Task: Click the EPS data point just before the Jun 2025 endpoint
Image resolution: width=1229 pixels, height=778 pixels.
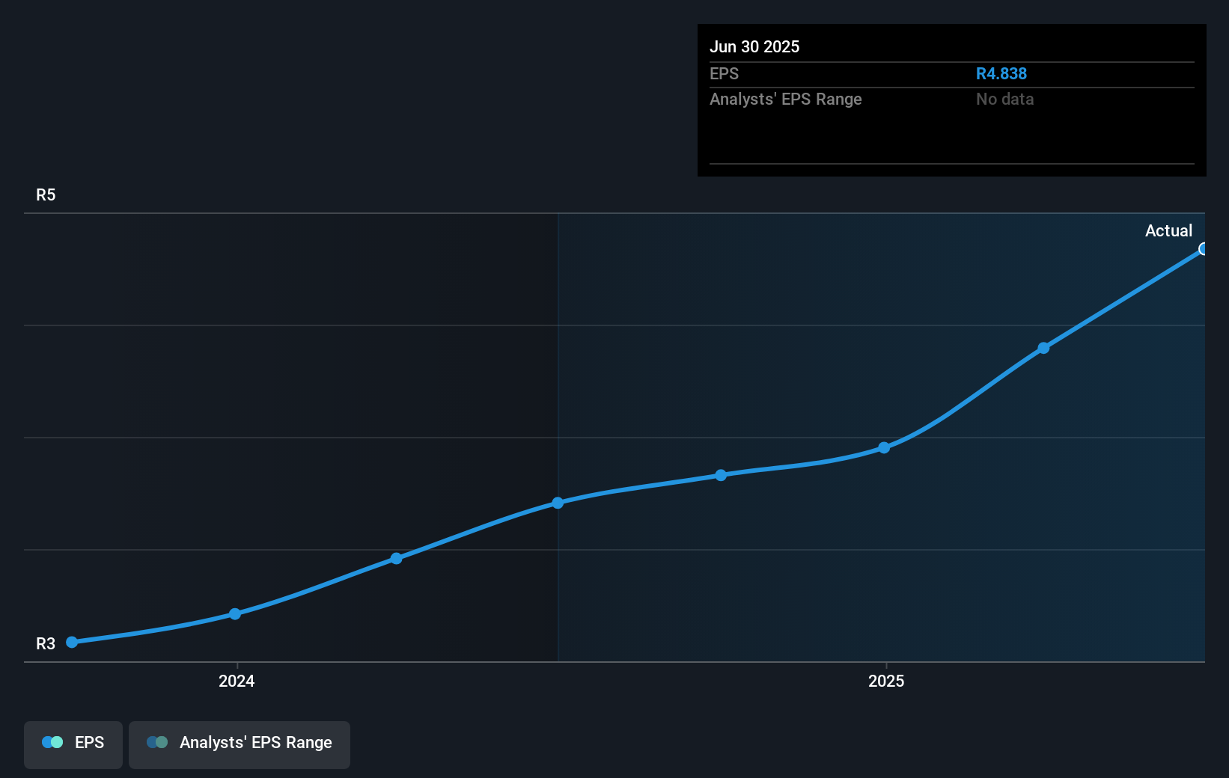Action: 1043,348
